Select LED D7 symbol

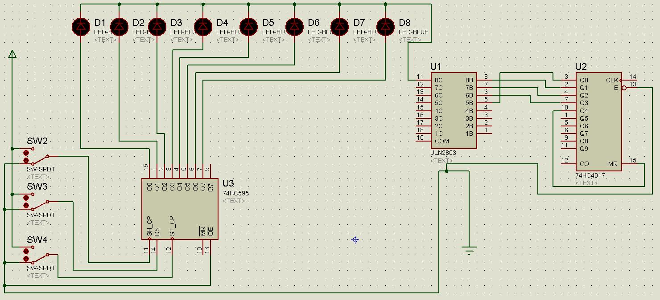(340, 27)
